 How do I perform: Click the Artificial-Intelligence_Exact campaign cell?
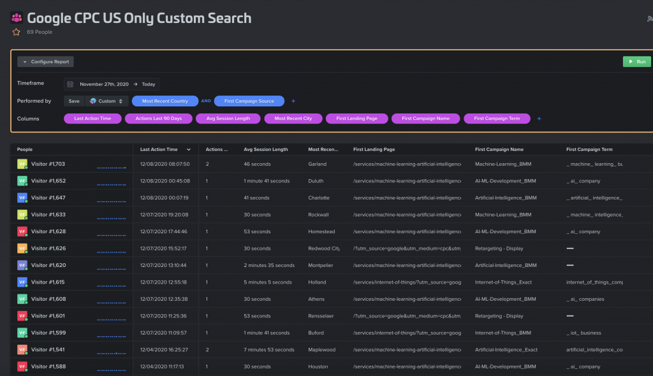click(506, 349)
